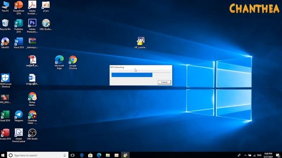Select the Getintopc WinRAR archive icon
Image resolution: width=282 pixels, height=158 pixels.
coord(32,43)
